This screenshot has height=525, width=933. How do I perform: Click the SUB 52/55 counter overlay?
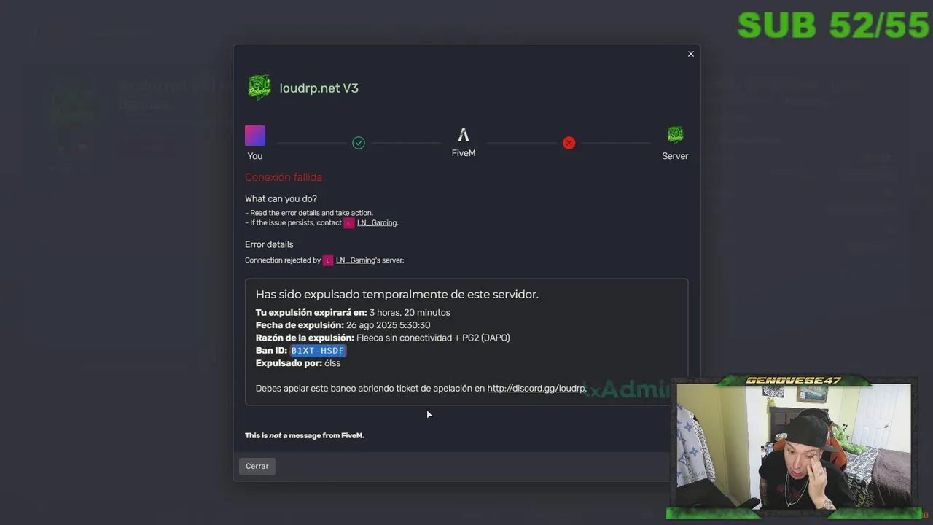pyautogui.click(x=834, y=26)
